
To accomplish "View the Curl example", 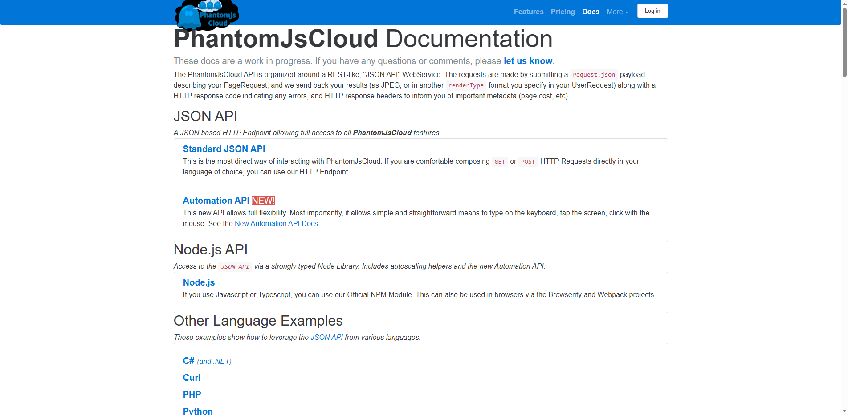I will pyautogui.click(x=192, y=377).
